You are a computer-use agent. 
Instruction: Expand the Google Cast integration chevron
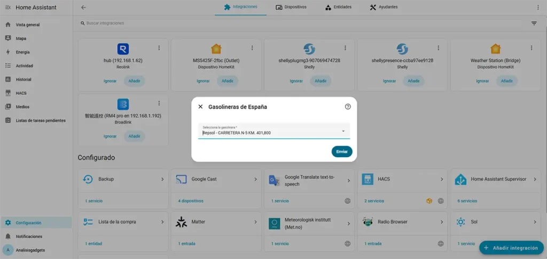(x=255, y=179)
